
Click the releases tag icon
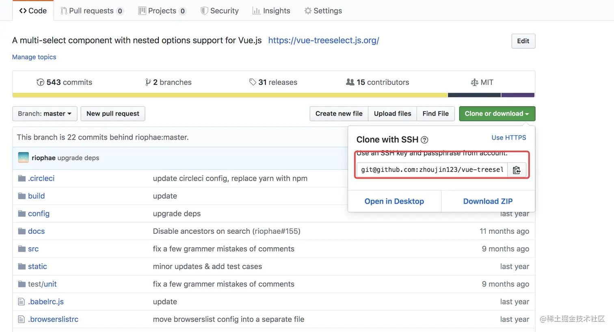tap(253, 82)
